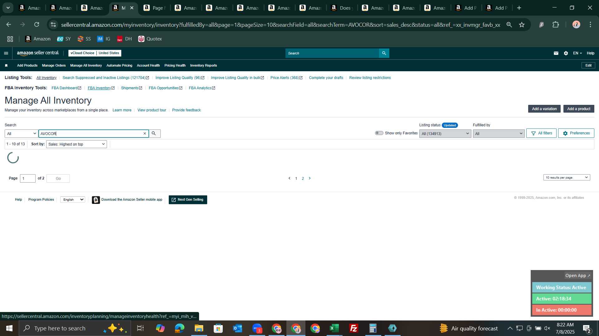Screen dimensions: 599x336
Task: Go to results page 2
Action: click(x=303, y=179)
